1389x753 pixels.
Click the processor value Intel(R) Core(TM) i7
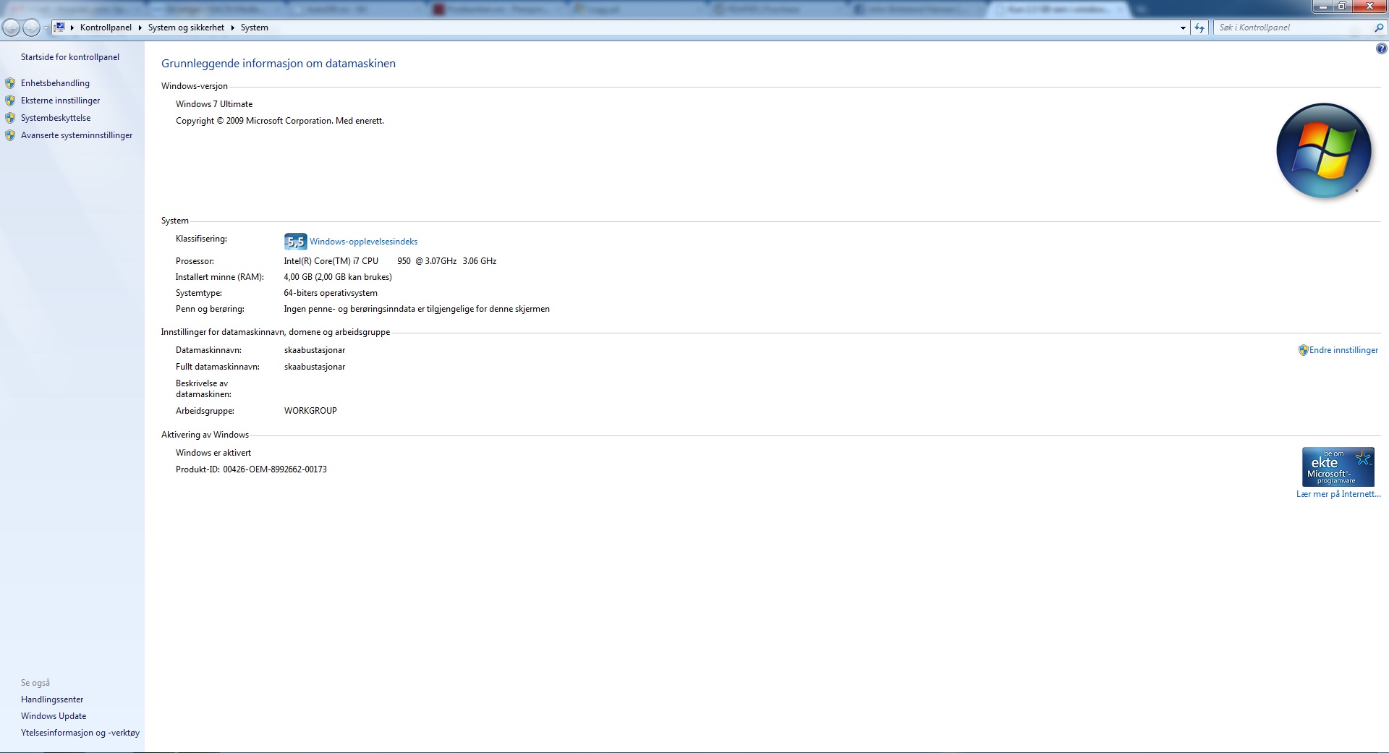coord(390,261)
